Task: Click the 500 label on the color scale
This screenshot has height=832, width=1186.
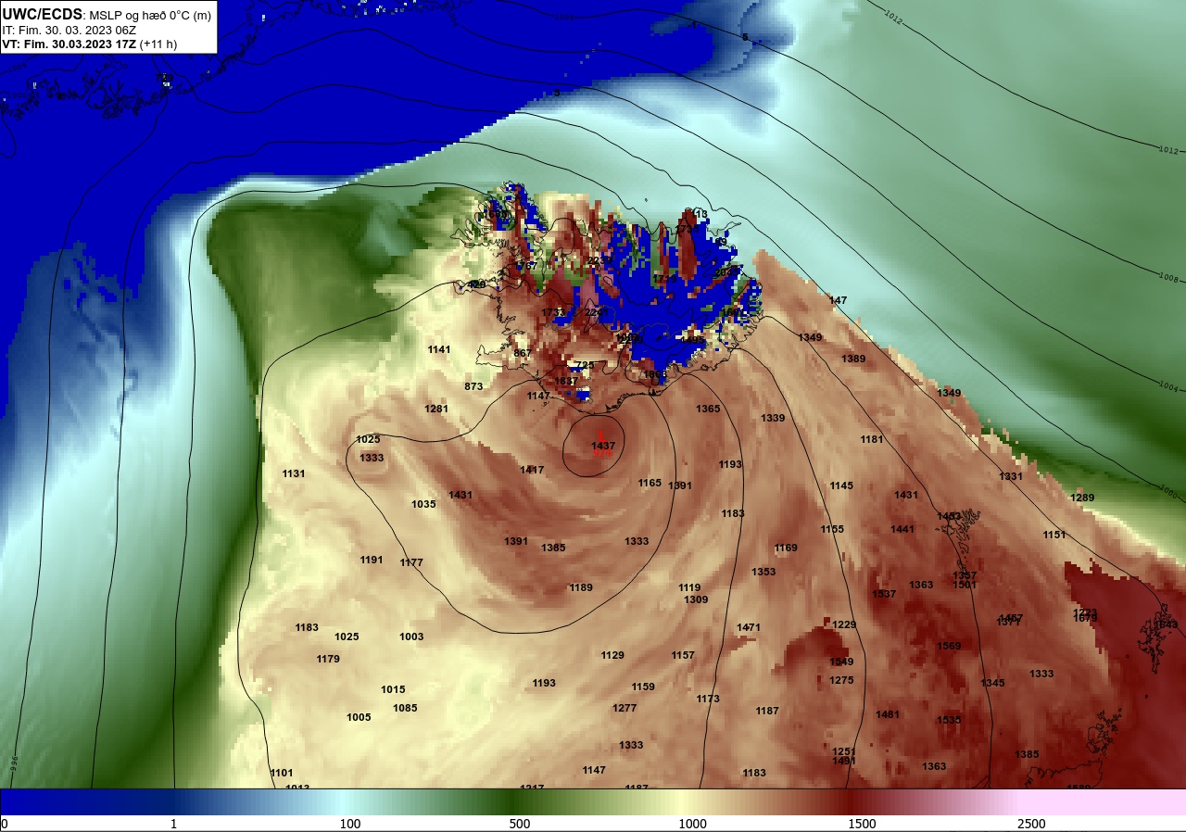Action: [519, 824]
